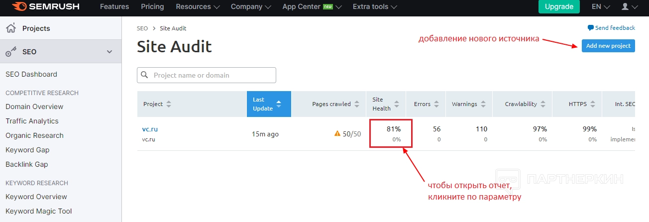Screen dimensions: 649x222
Task: Open the Features menu item
Action: [114, 7]
